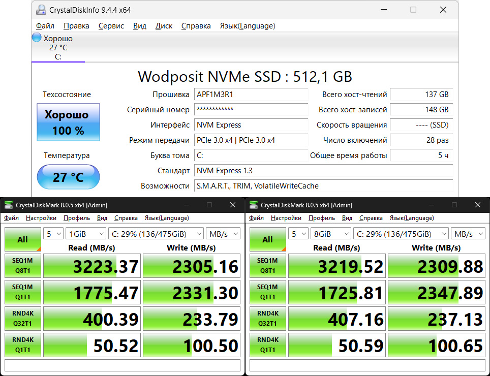Click the CrystalDiskInfo app icon in title bar
The height and width of the screenshot is (376, 490).
point(41,10)
